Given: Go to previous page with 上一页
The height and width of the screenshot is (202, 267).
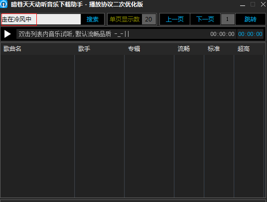Looking at the screenshot, I should coord(175,19).
